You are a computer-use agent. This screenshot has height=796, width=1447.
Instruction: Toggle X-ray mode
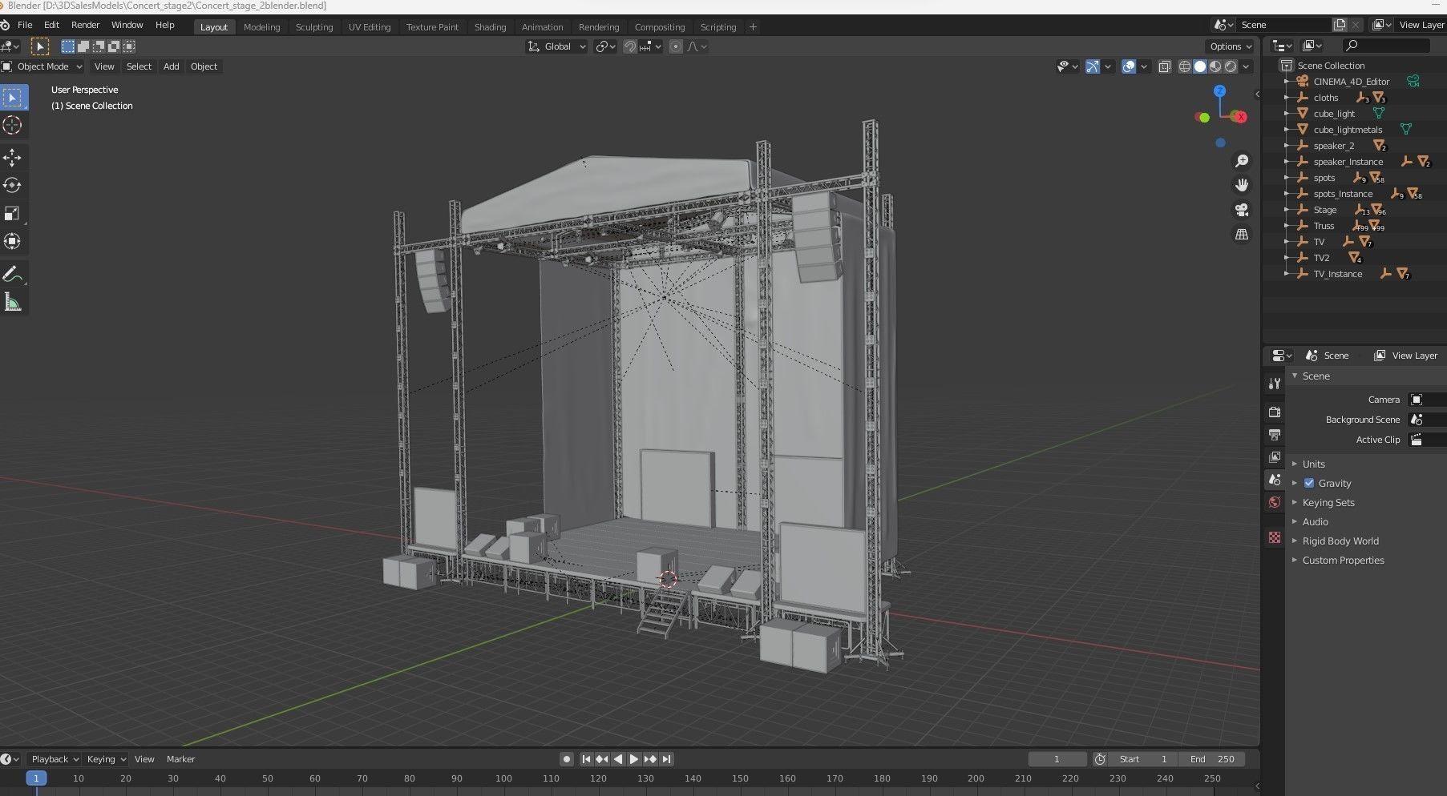[1165, 66]
